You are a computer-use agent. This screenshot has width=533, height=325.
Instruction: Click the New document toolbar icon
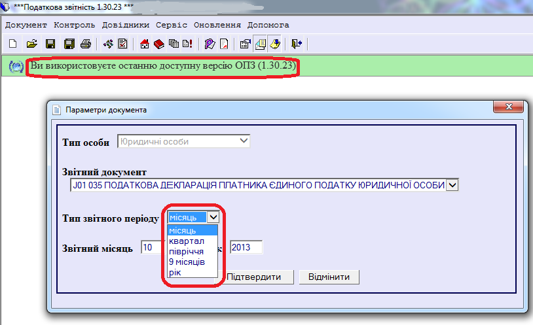[13, 44]
